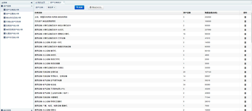Screen dimensions: 252x111
Task: Open action icon for 冷藏箱柜 row
Action: [245, 97]
